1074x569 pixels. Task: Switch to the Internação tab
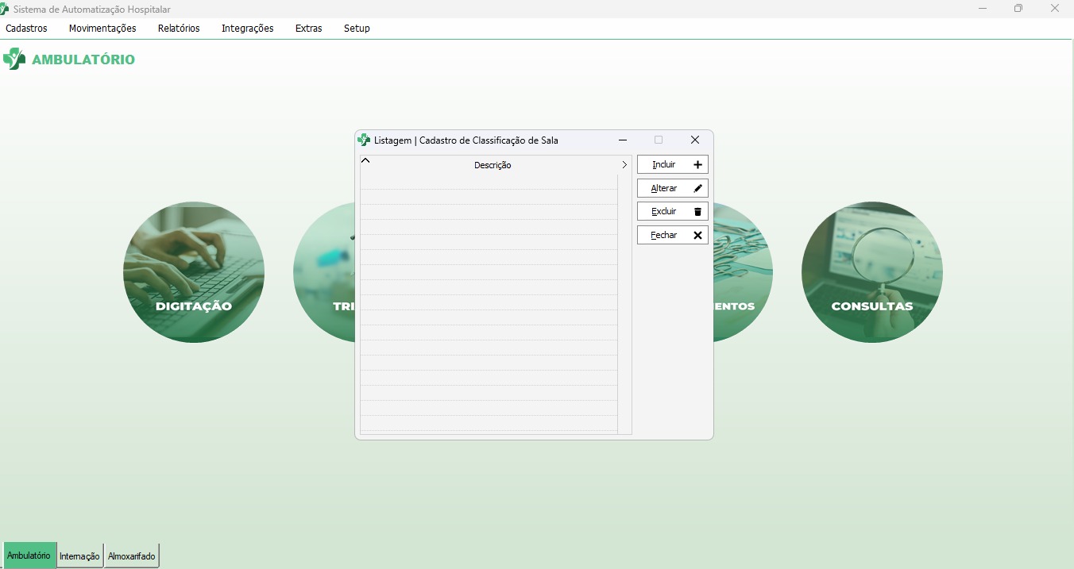(79, 556)
